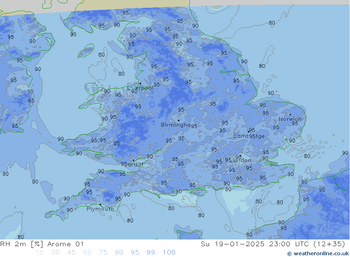The height and width of the screenshot is (257, 350).
Task: Click the London city label
Action: (241, 160)
